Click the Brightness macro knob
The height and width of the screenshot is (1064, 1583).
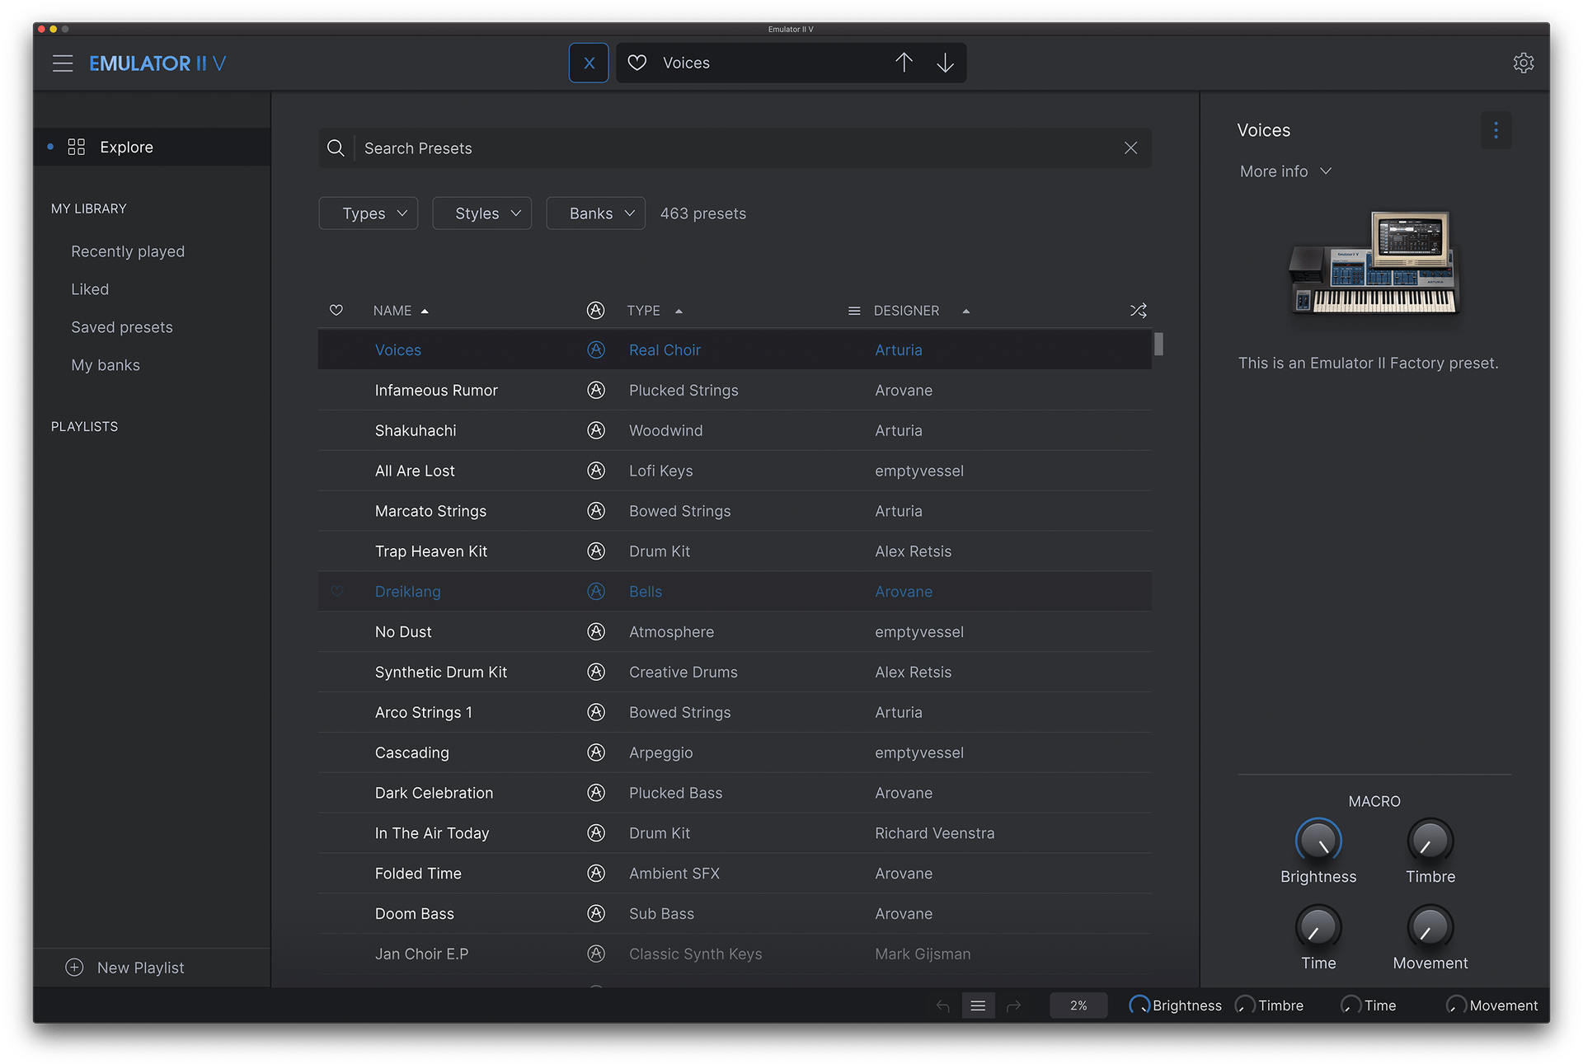[x=1318, y=841]
